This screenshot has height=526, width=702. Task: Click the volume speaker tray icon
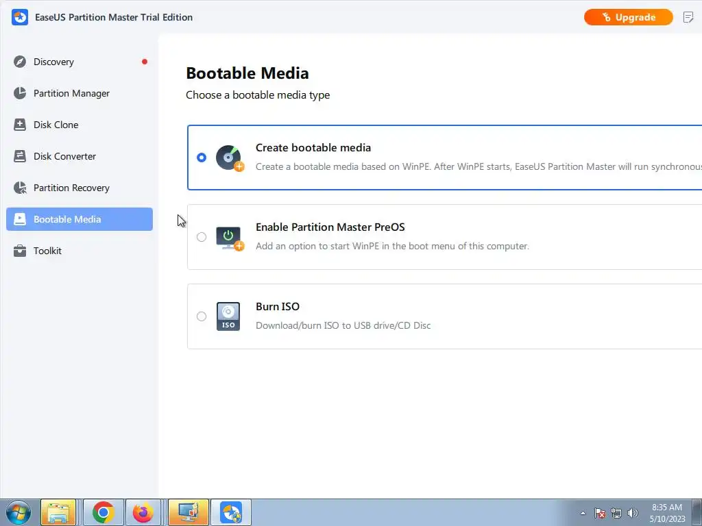(633, 513)
